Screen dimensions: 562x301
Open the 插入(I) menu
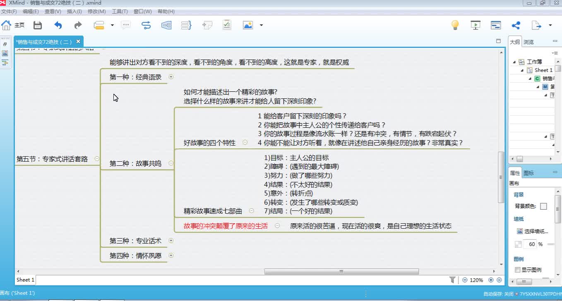[74, 12]
